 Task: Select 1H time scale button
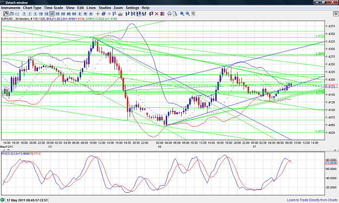(x=57, y=14)
